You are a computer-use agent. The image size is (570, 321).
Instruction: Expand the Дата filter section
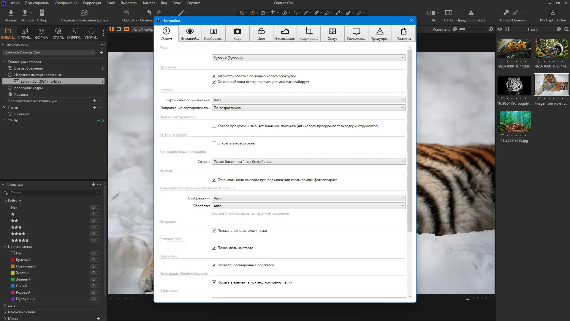click(x=5, y=306)
